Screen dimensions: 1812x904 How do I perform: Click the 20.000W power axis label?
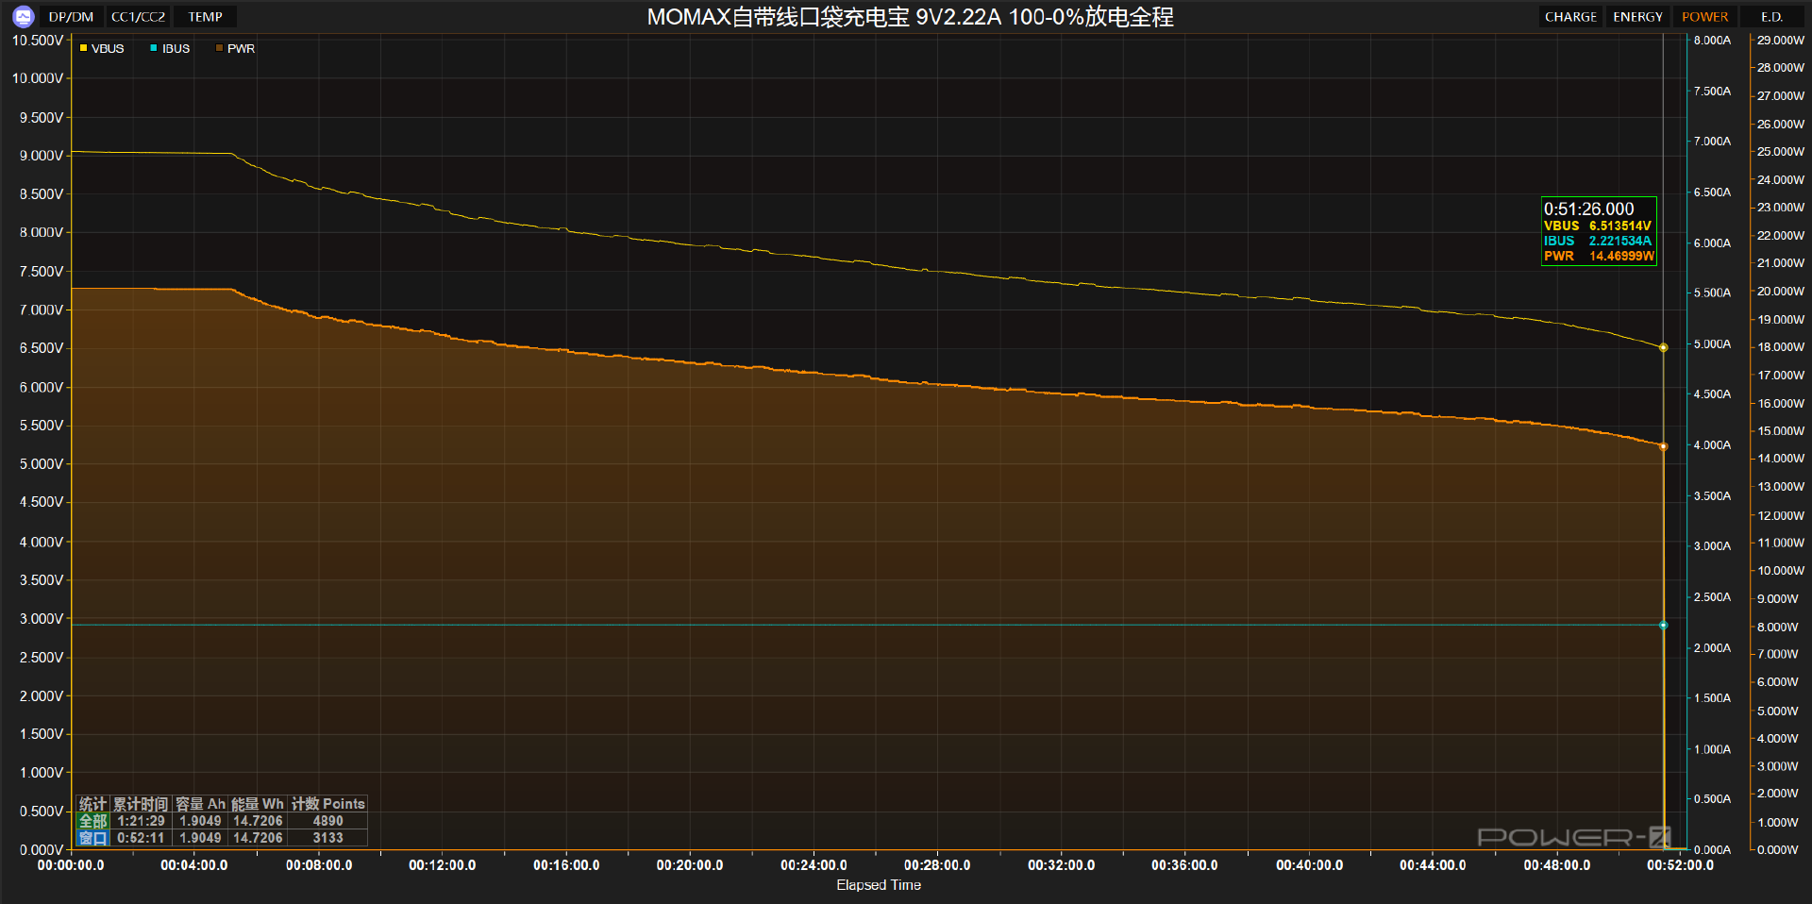pyautogui.click(x=1781, y=292)
